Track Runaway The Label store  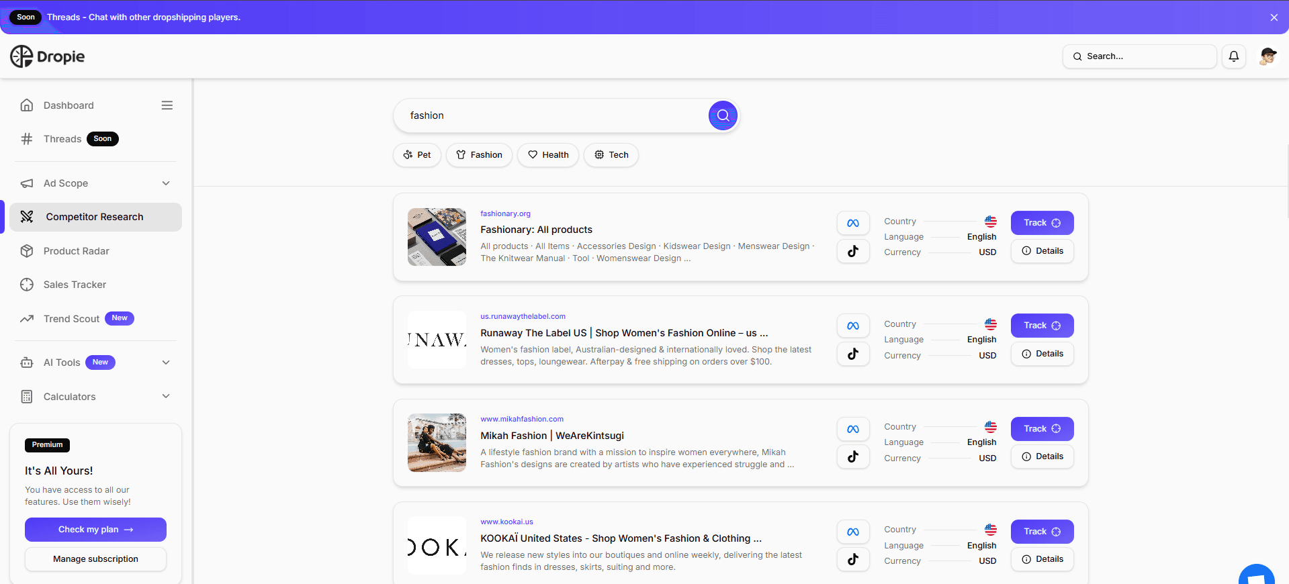coord(1042,326)
